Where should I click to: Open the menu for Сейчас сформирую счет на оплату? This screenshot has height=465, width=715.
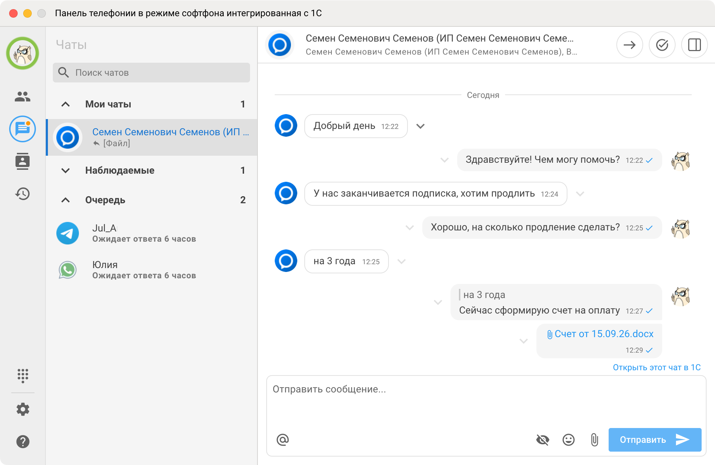(x=438, y=302)
